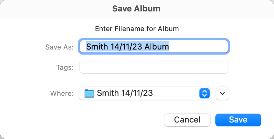Screen dimensions: 274x139
Task: Click the Enter Filename for Album heading
Action: [x=137, y=29]
